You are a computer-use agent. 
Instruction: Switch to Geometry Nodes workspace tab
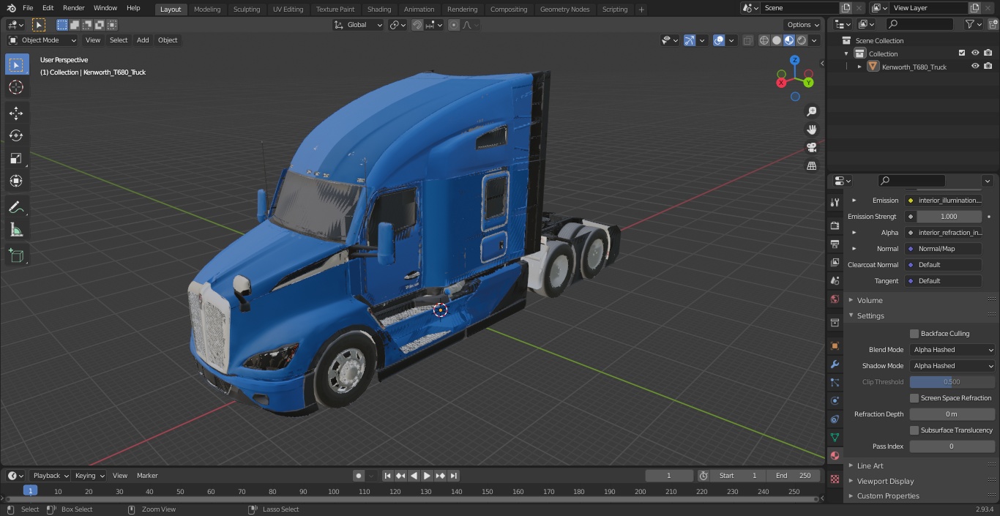click(564, 10)
